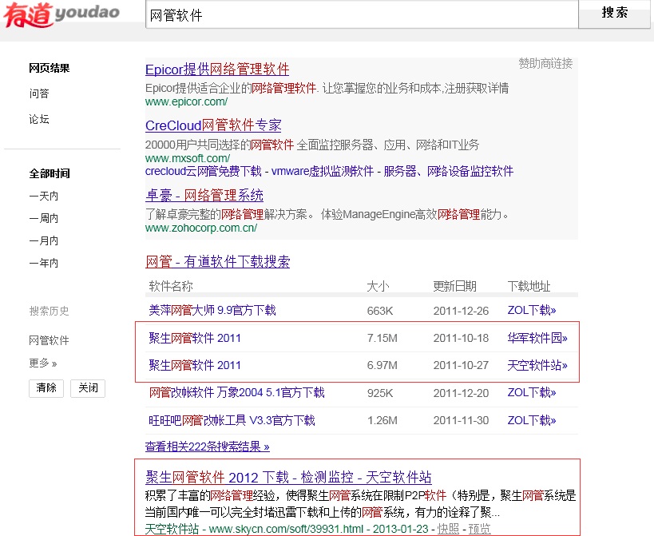The height and width of the screenshot is (536, 654).
Task: Filter results to 一年内
Action: pos(44,263)
